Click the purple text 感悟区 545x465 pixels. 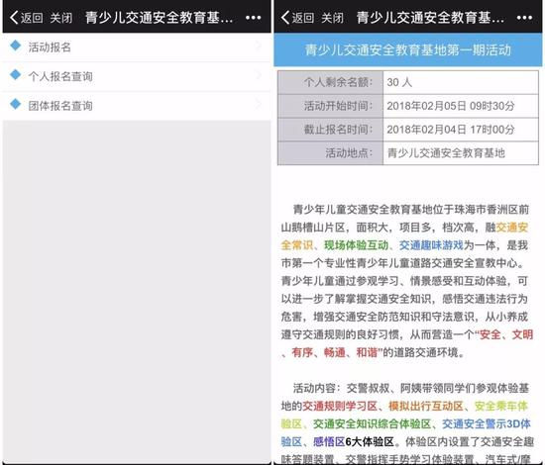329,441
